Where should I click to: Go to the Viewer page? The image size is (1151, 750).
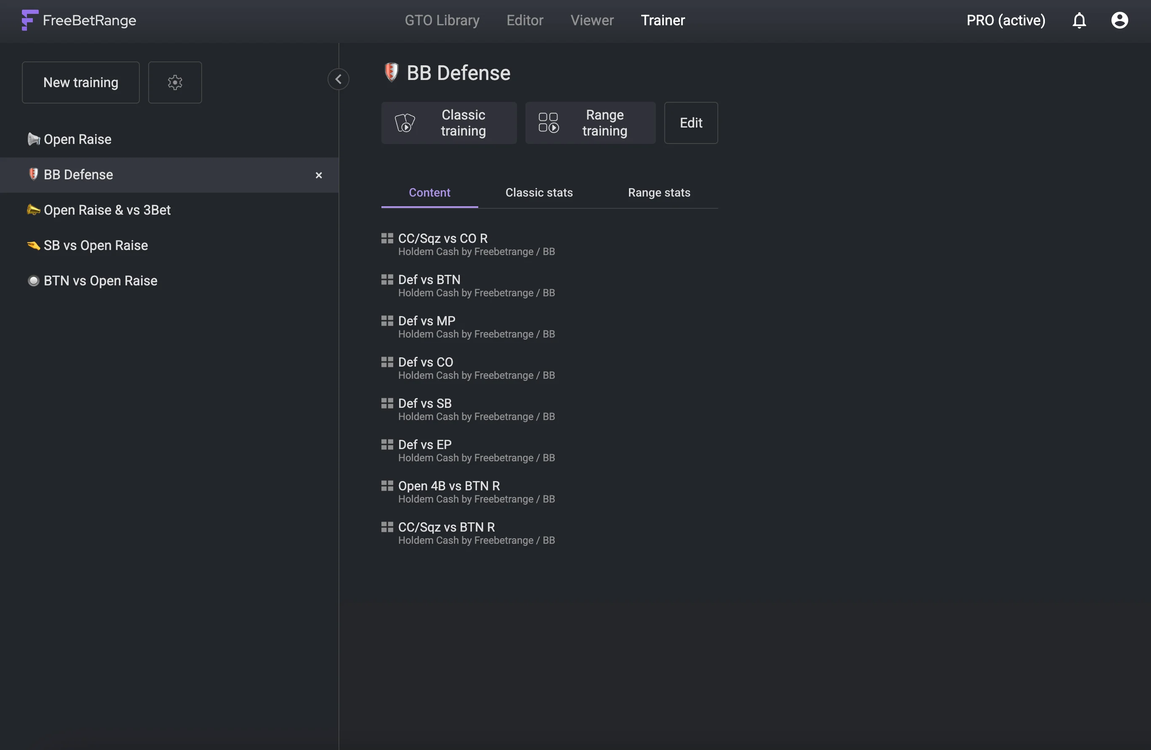[x=592, y=20]
